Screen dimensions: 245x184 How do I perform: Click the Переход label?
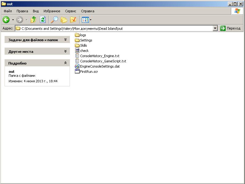click(234, 28)
